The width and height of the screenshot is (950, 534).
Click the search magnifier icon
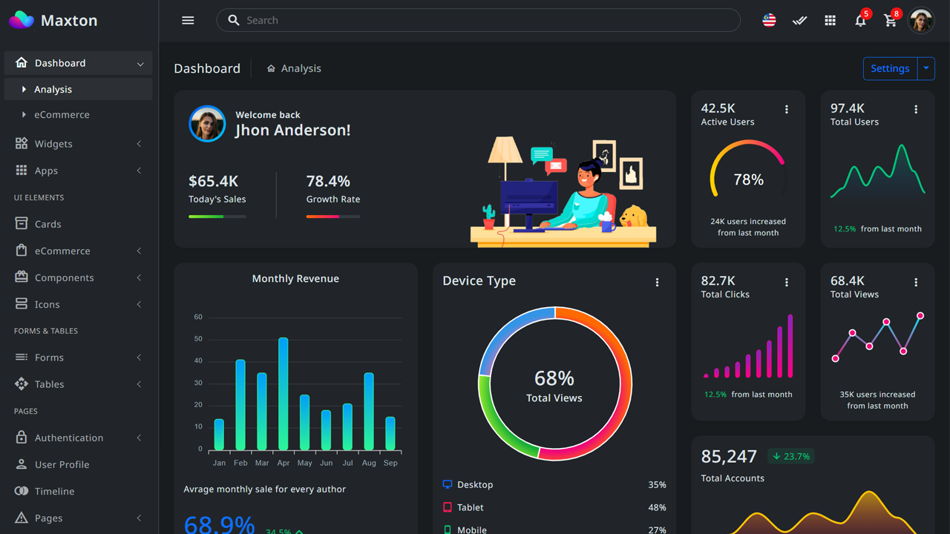click(234, 20)
